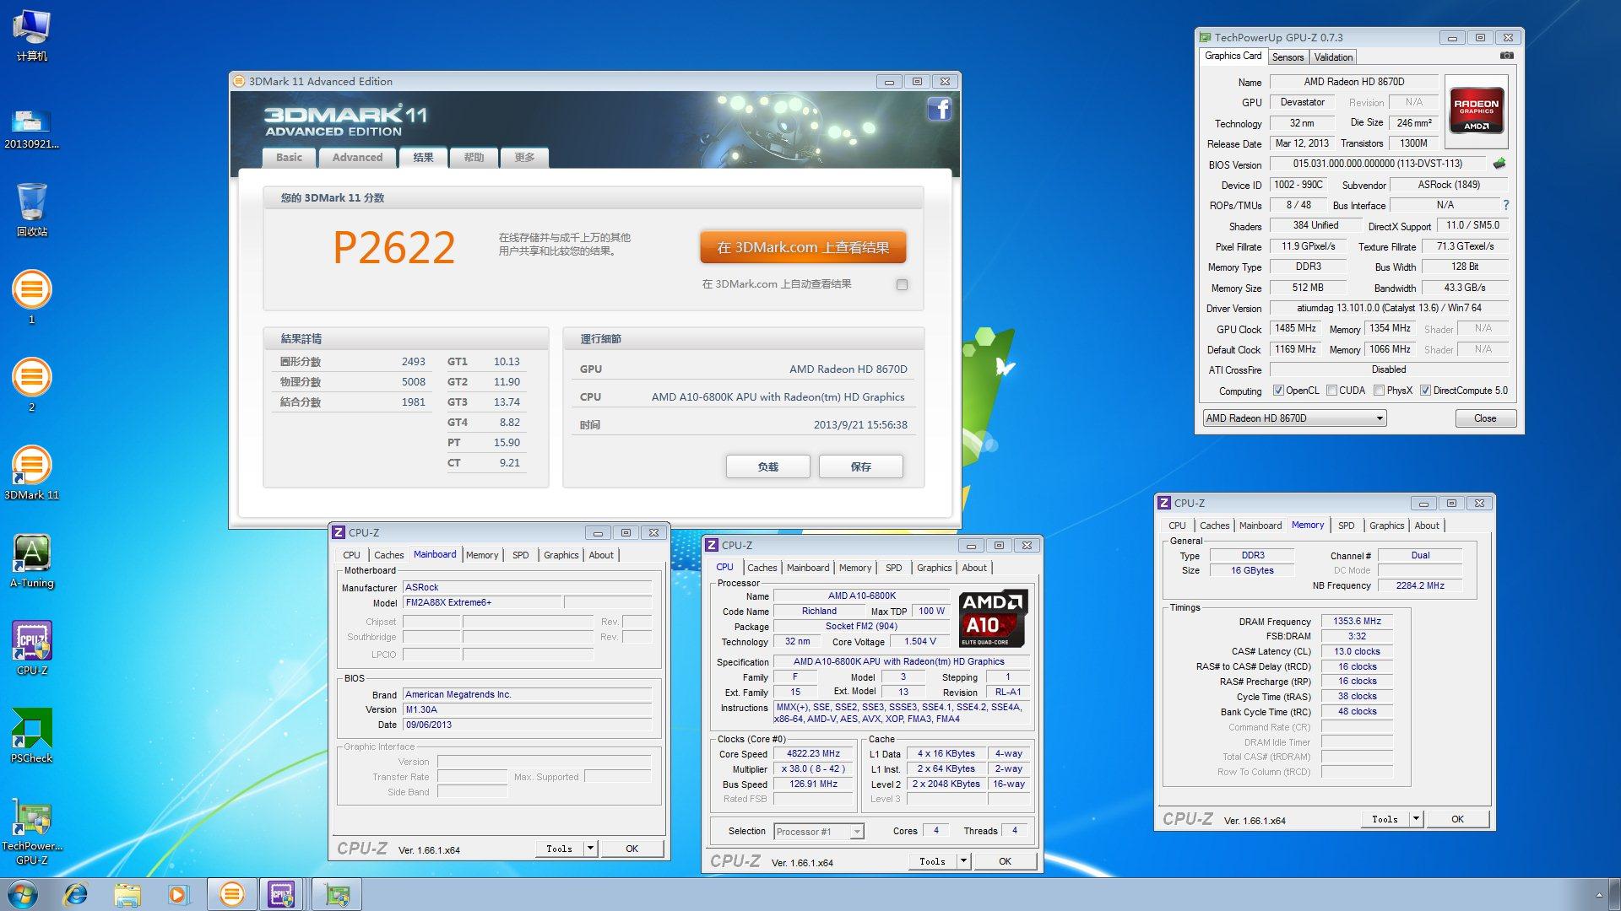Viewport: 1621px width, 911px height.
Task: Open the Windows Start menu
Action: tap(23, 894)
